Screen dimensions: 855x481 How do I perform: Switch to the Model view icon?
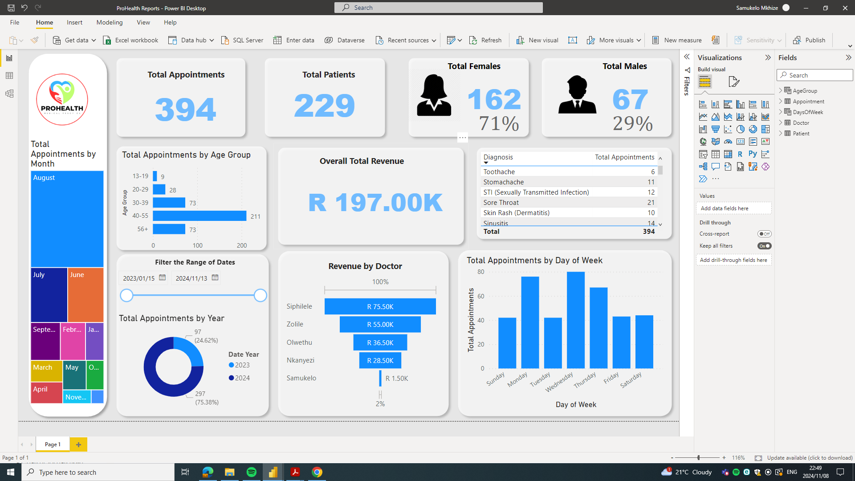point(9,94)
